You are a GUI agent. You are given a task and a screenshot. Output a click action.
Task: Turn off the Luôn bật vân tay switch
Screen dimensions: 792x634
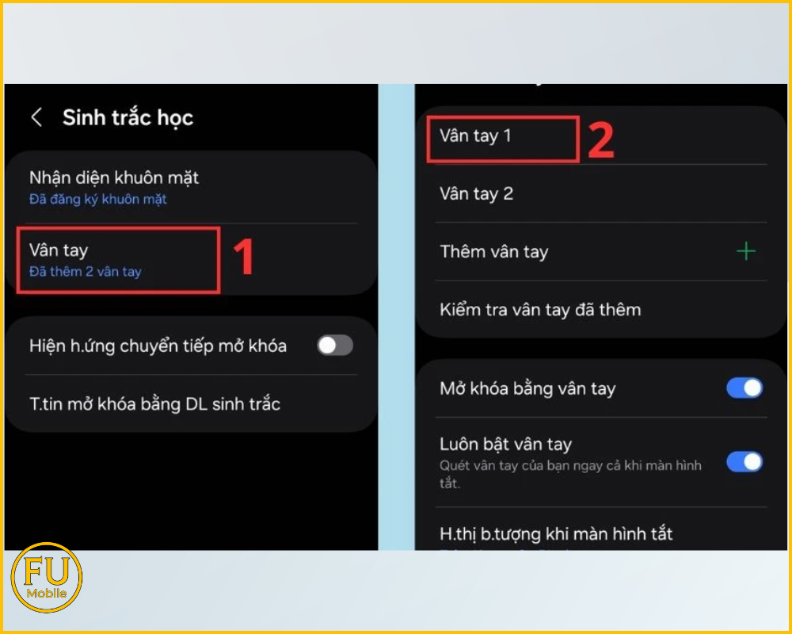(744, 462)
